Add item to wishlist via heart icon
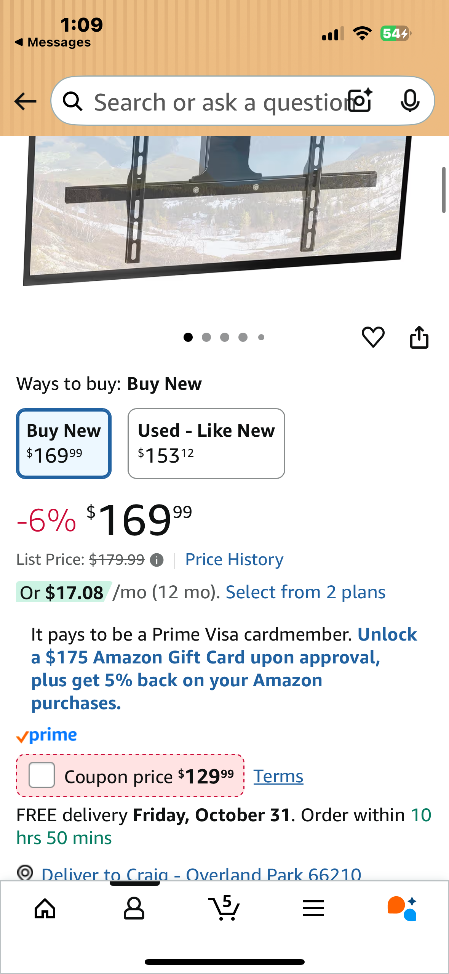 (x=374, y=337)
